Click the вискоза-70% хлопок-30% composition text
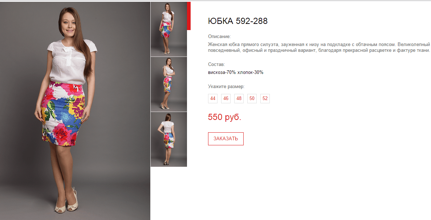This screenshot has width=431, height=220. (x=236, y=72)
